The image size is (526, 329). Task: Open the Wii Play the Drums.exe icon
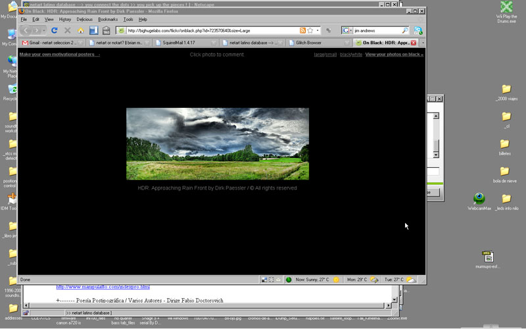point(506,7)
